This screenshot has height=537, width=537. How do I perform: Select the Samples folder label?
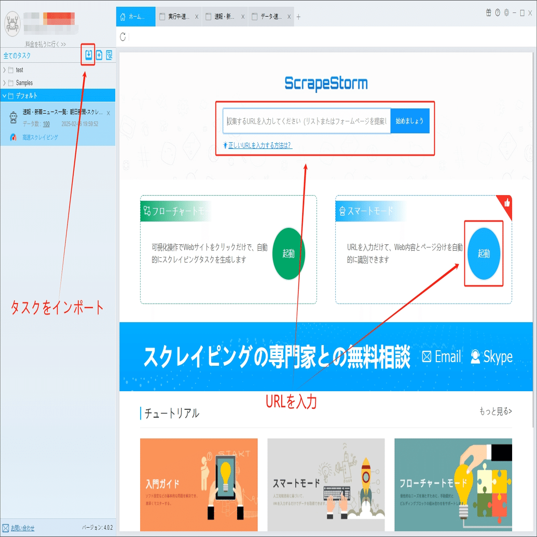(x=24, y=83)
